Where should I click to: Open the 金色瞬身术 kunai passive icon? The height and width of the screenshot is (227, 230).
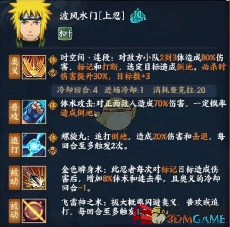click(34, 178)
